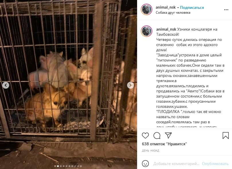Select the last carousel dot indicator
Viewport: 232px width, 169px height.
pyautogui.click(x=81, y=166)
